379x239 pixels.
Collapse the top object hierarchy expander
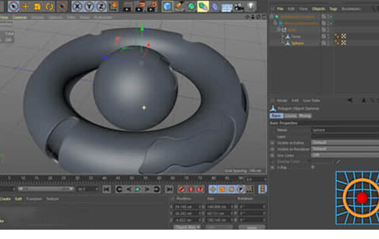pos(271,17)
